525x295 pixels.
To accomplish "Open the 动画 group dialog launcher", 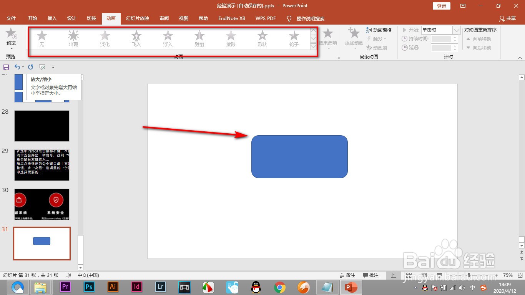I will tap(338, 57).
